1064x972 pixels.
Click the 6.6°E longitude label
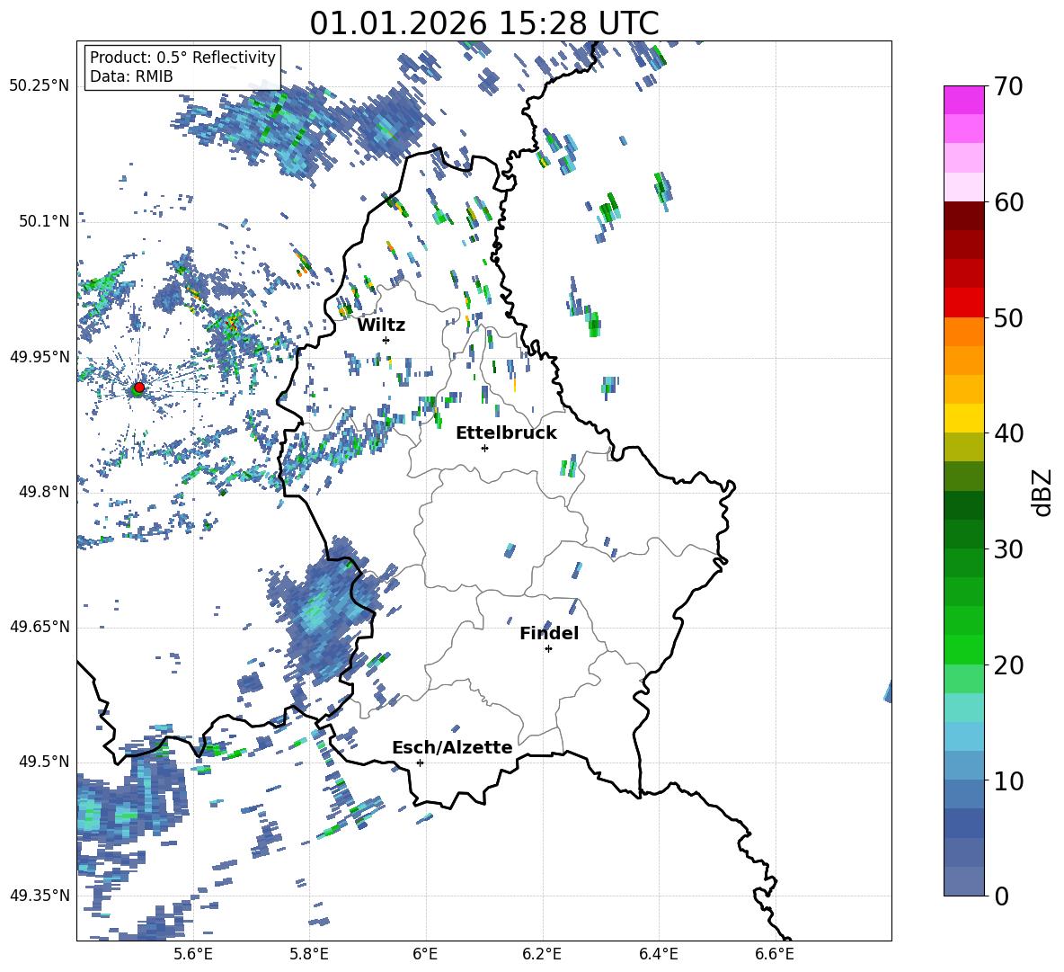tap(775, 954)
